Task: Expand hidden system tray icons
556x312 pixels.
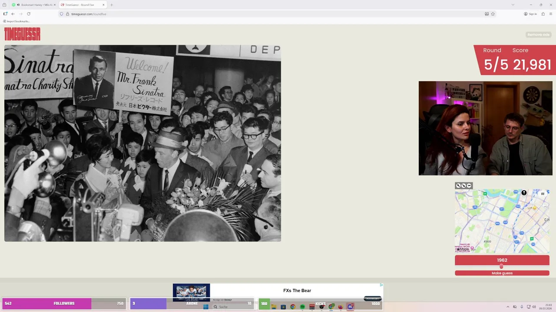Action: click(x=508, y=307)
